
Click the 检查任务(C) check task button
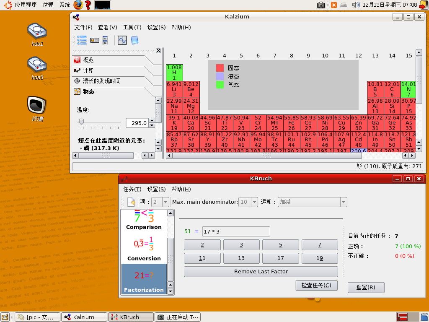pyautogui.click(x=317, y=285)
